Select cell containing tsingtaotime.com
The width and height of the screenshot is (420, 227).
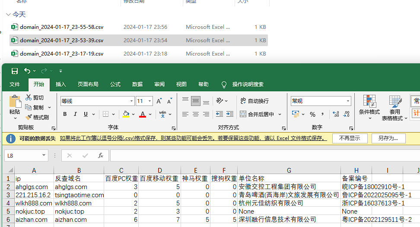(79, 195)
